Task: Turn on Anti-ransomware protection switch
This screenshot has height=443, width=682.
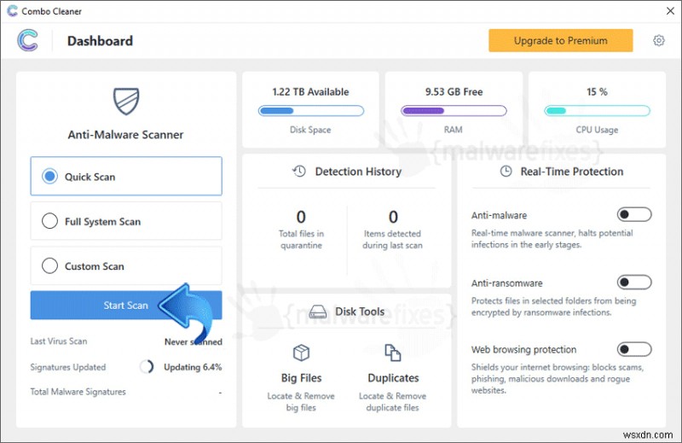Action: point(634,283)
